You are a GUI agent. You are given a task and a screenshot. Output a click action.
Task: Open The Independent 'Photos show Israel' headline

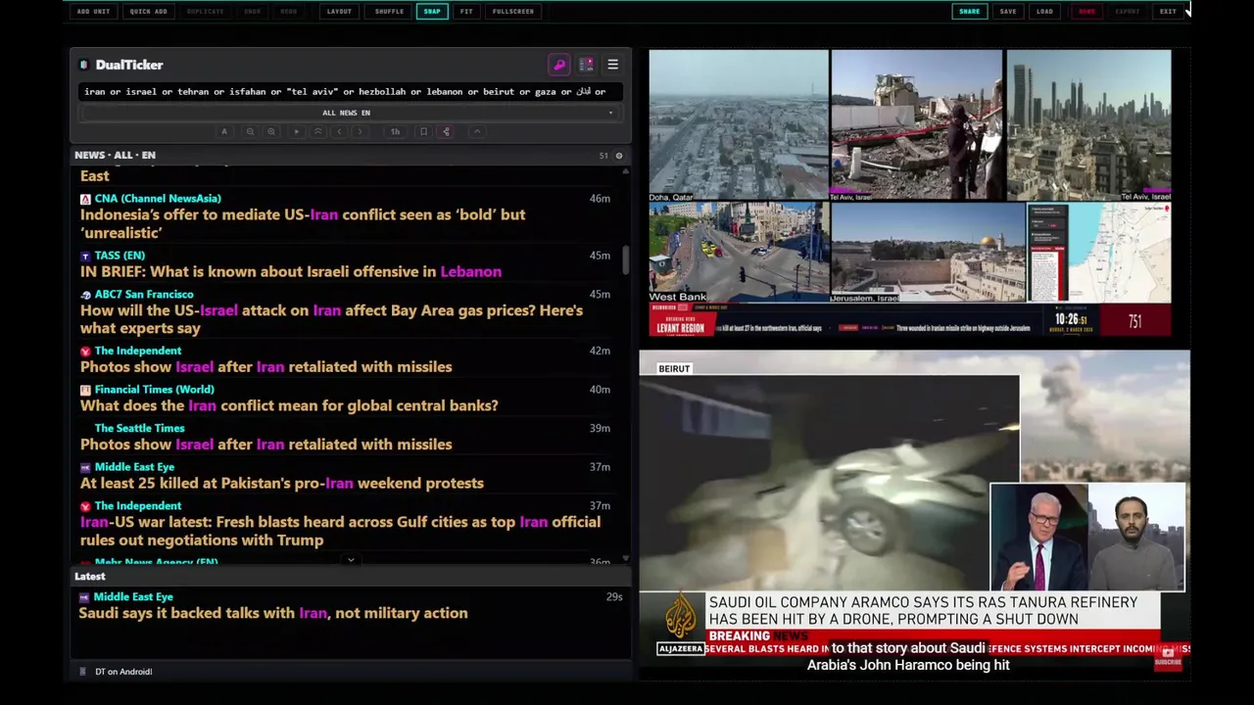tap(266, 367)
